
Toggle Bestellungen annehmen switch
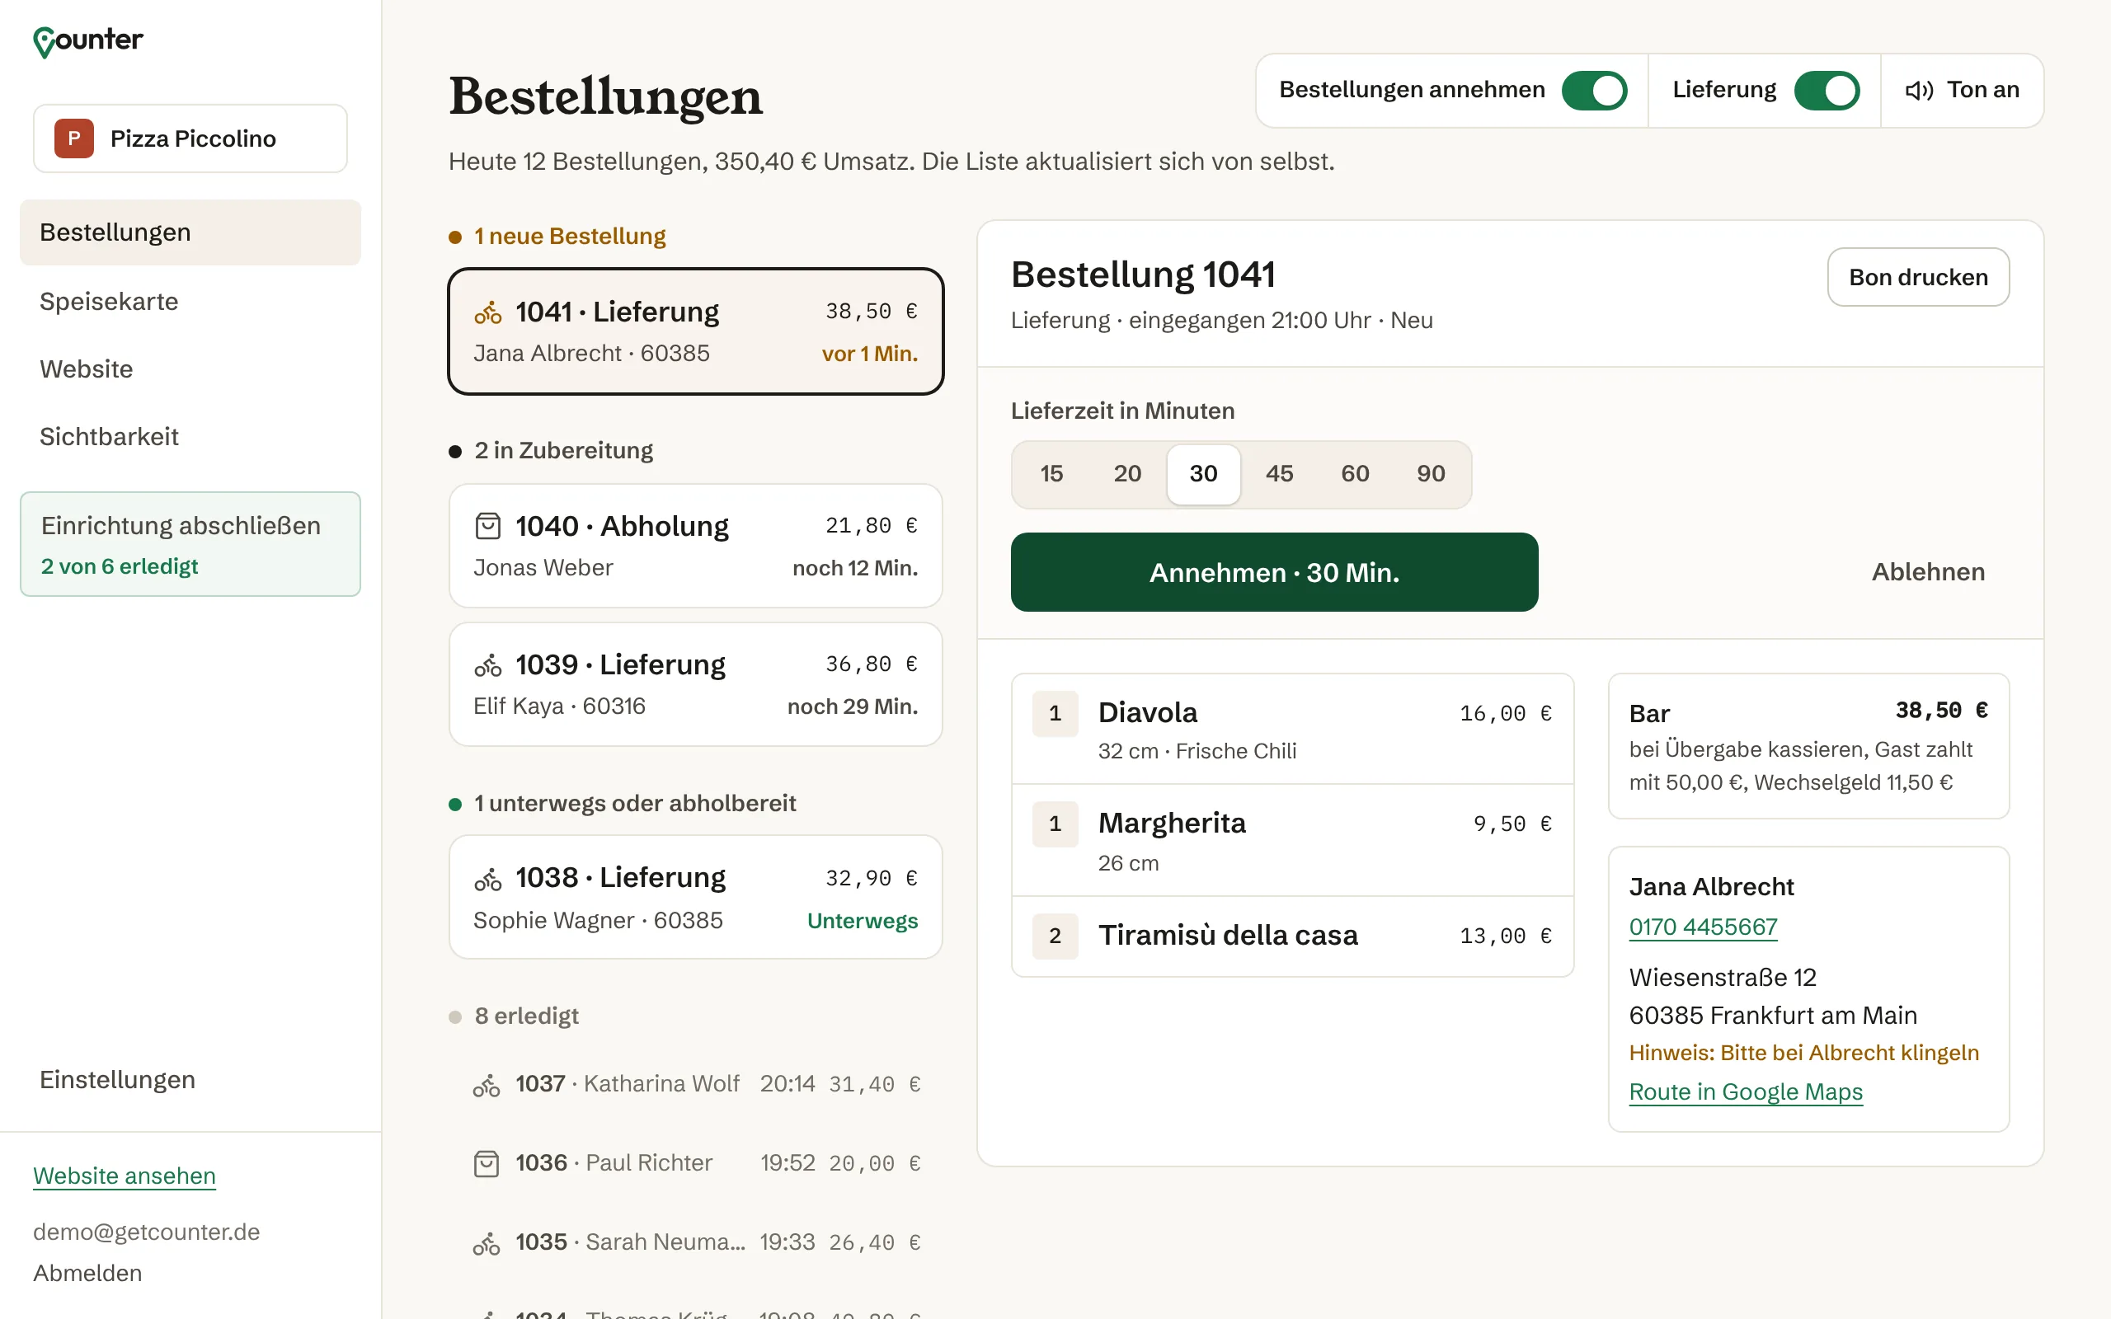[1594, 91]
